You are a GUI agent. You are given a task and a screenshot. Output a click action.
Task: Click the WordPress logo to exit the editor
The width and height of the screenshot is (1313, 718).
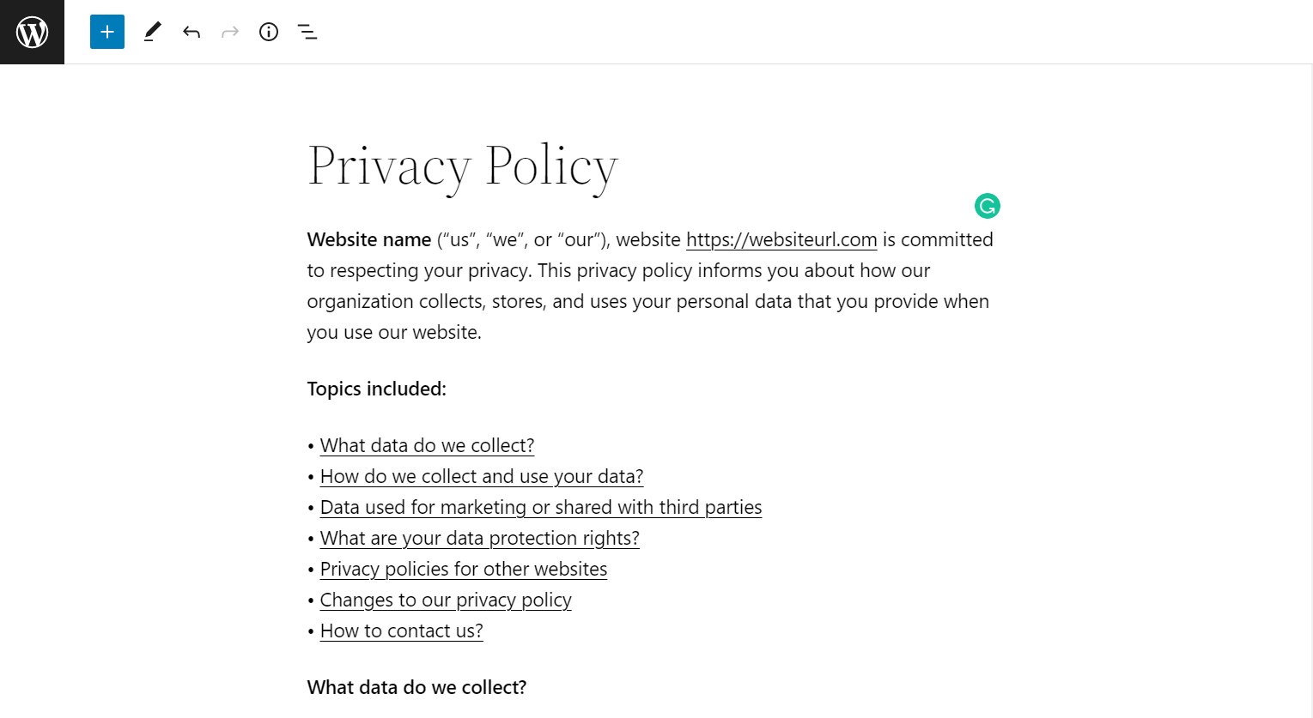(32, 32)
